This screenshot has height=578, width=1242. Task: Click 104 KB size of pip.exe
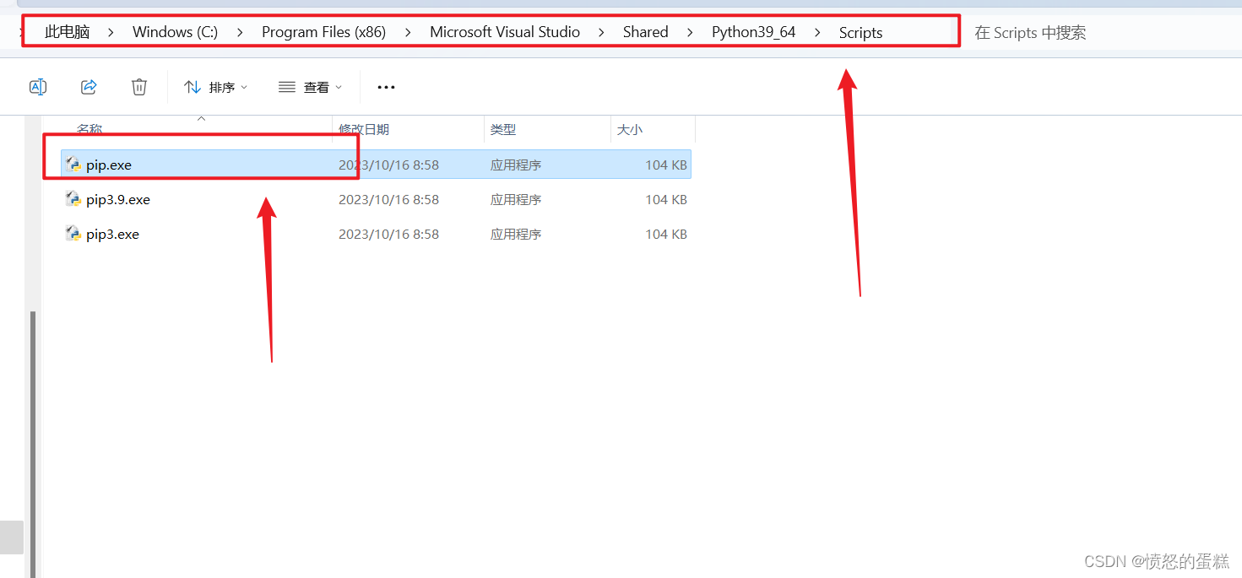(x=666, y=165)
